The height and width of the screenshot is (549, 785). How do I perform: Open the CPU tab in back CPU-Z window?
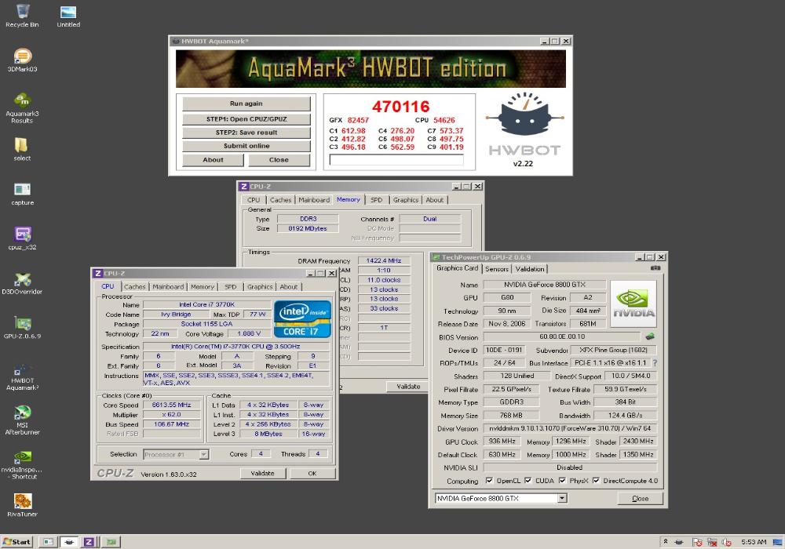(254, 199)
